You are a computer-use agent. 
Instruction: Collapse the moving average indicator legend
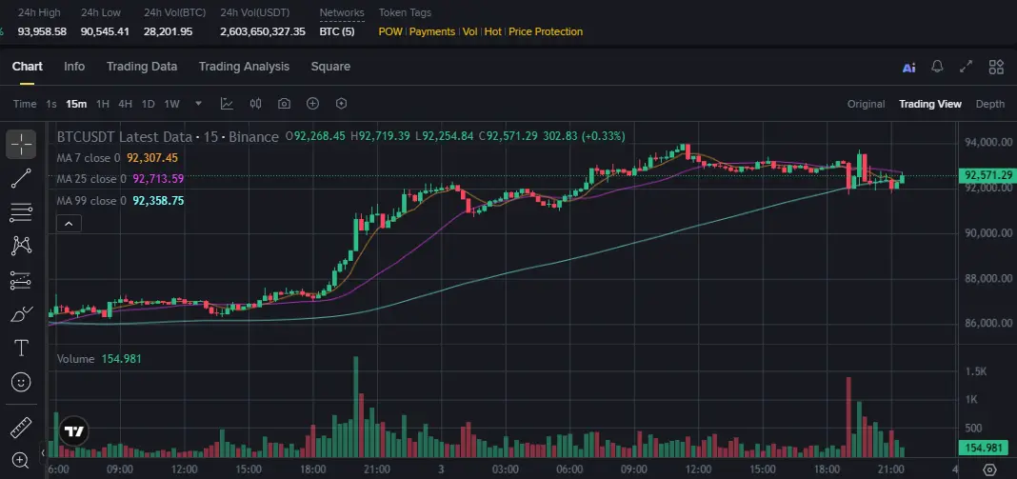pyautogui.click(x=69, y=224)
